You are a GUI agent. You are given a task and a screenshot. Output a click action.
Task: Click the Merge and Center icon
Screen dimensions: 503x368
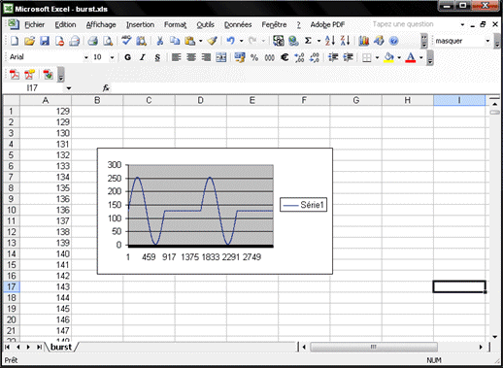coord(221,57)
